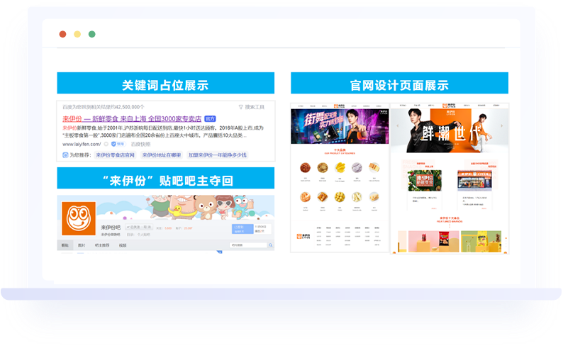Click the 为您推荐 recommendation icon
This screenshot has height=348, width=563.
65,155
